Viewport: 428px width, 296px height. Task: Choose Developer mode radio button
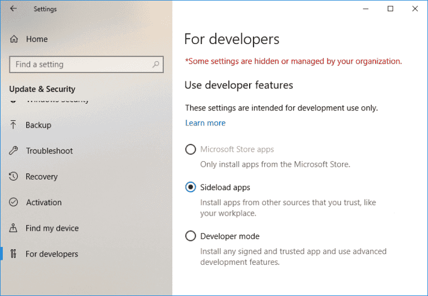coord(191,236)
